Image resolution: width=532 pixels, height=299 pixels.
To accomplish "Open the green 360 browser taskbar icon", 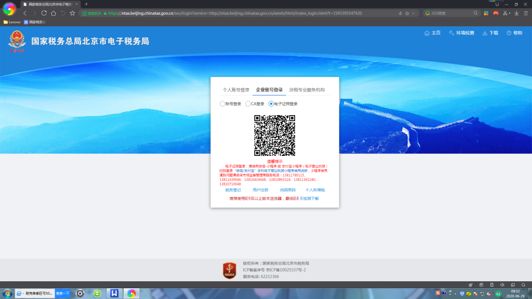I will (98, 294).
